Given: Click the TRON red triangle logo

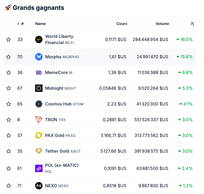Looking at the screenshot, I should 39,120.
